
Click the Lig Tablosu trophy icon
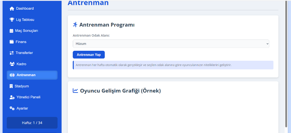coord(12,20)
